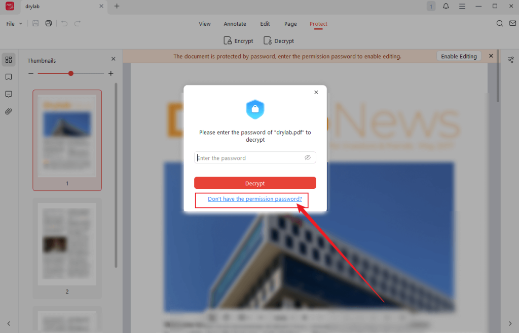
Task: Open the Attachments panel
Action: click(8, 111)
